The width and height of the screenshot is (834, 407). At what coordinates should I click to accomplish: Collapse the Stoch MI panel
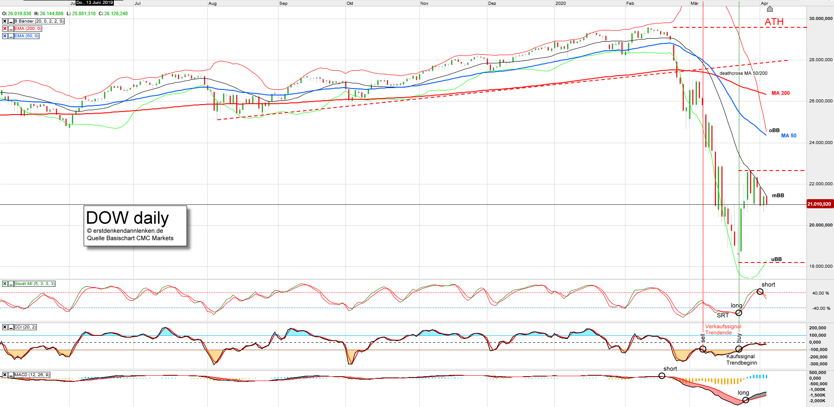[x=11, y=284]
